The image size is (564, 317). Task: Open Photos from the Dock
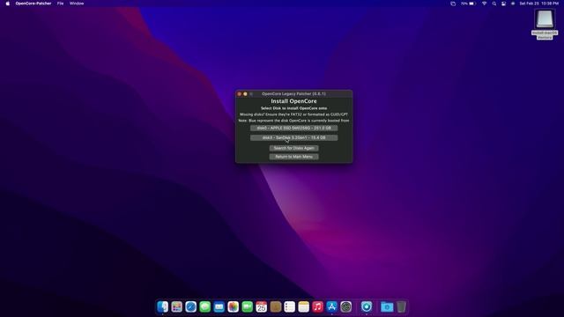(233, 306)
